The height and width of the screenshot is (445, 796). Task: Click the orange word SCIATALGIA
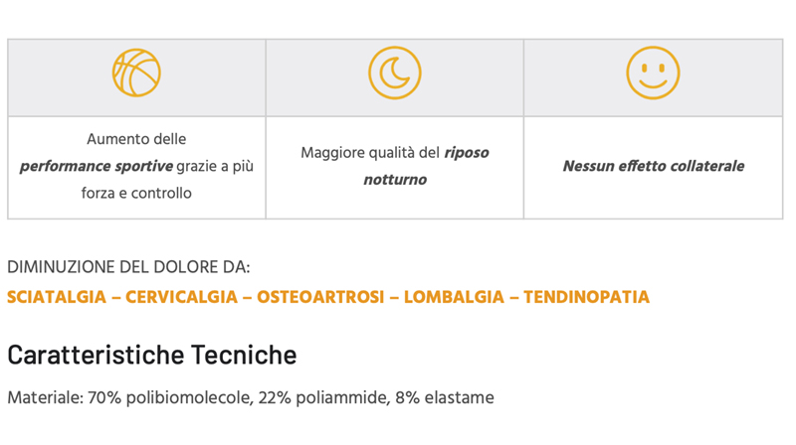(x=57, y=297)
